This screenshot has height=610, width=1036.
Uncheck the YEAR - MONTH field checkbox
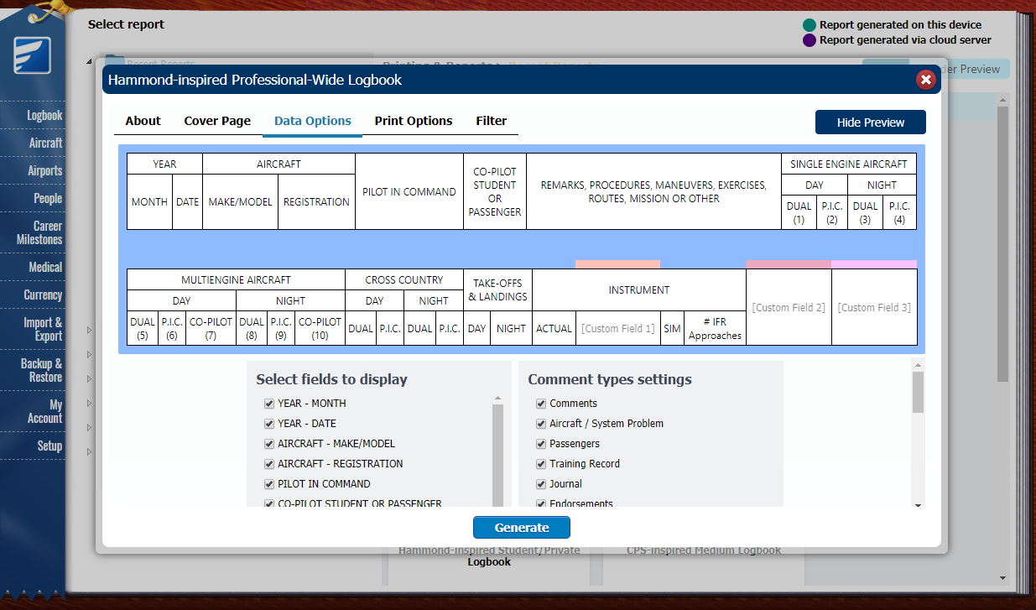click(x=269, y=404)
